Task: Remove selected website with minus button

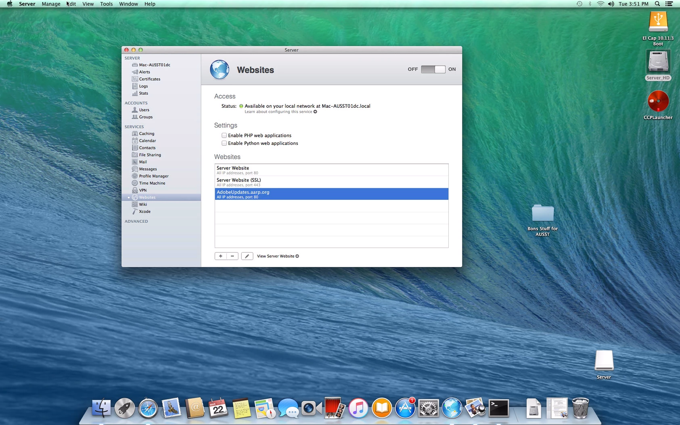Action: [232, 256]
